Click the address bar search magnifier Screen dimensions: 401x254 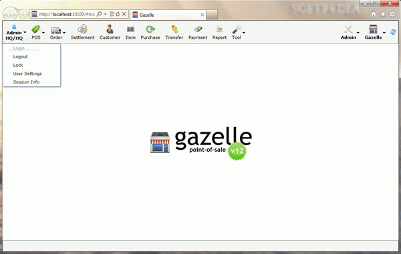click(x=99, y=14)
